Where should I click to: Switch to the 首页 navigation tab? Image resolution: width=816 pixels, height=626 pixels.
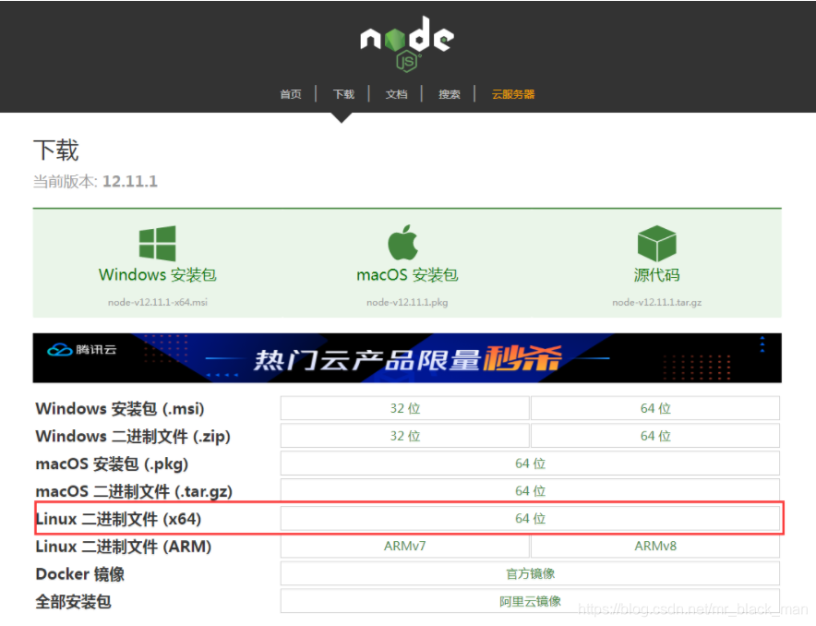[291, 93]
